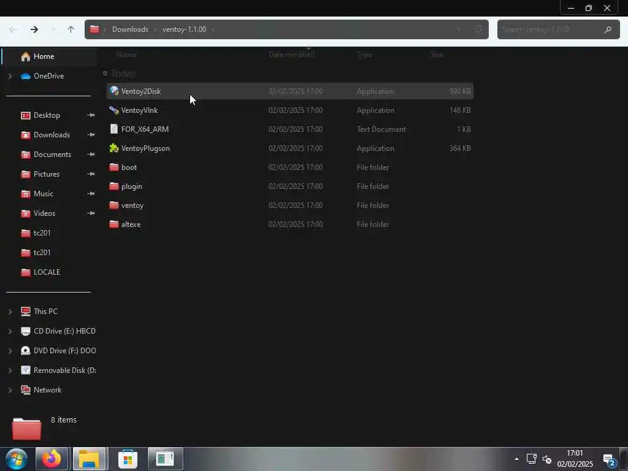Open the Start menu orb

(x=17, y=459)
